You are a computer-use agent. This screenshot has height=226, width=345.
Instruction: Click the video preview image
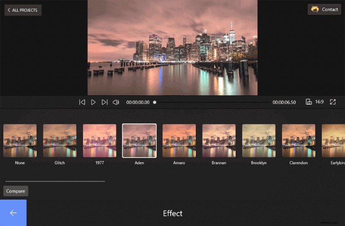pos(172,47)
